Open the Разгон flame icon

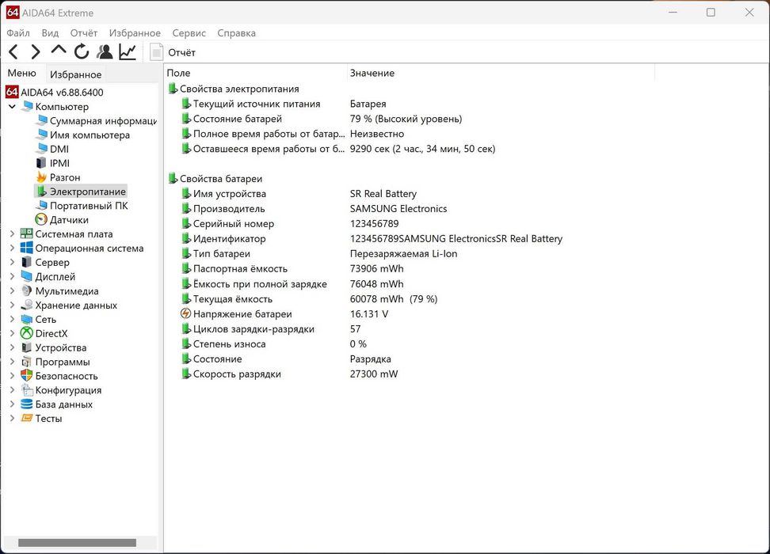[42, 177]
